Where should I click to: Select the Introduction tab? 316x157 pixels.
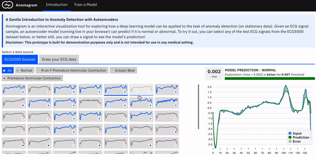coord(56,5)
